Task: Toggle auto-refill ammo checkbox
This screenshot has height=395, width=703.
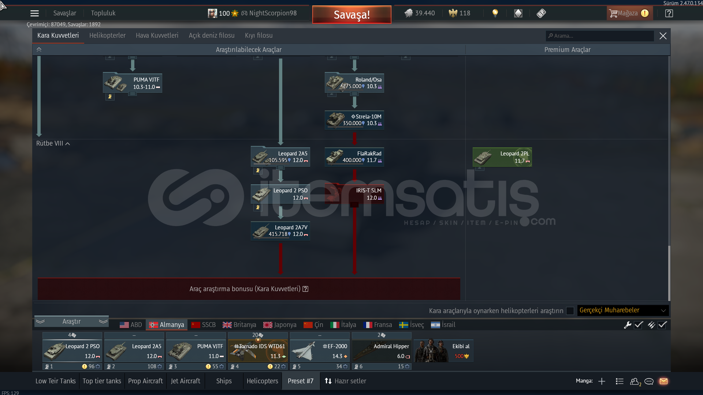Action: 662,325
